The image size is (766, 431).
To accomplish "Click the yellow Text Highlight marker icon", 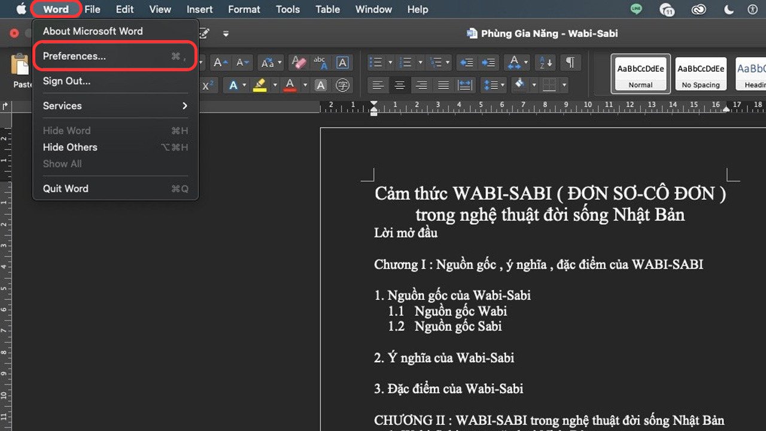I will (x=260, y=86).
